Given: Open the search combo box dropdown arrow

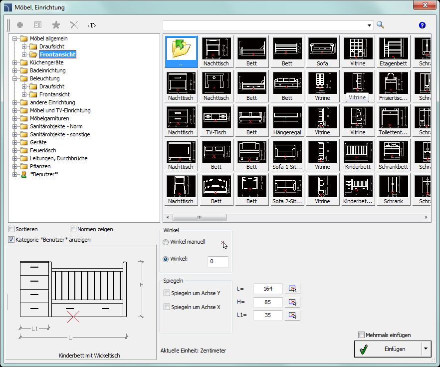Looking at the screenshot, I should click(x=369, y=25).
